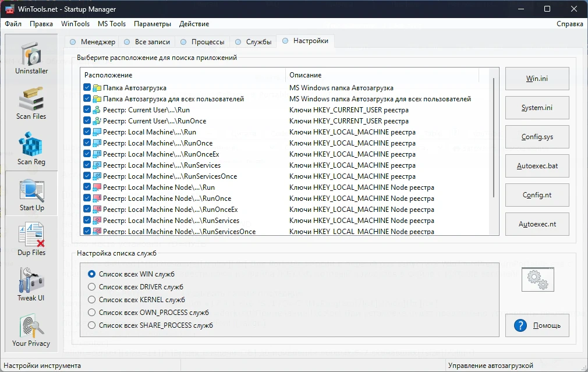The height and width of the screenshot is (372, 588).
Task: Click the gears settings icon
Action: tap(538, 279)
